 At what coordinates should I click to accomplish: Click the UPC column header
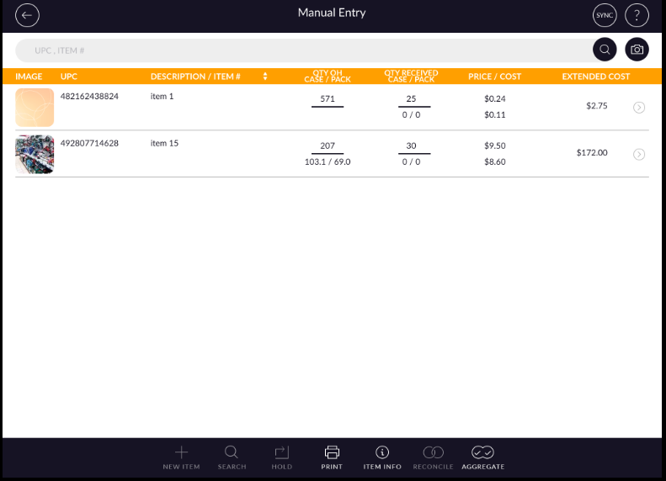pyautogui.click(x=69, y=77)
